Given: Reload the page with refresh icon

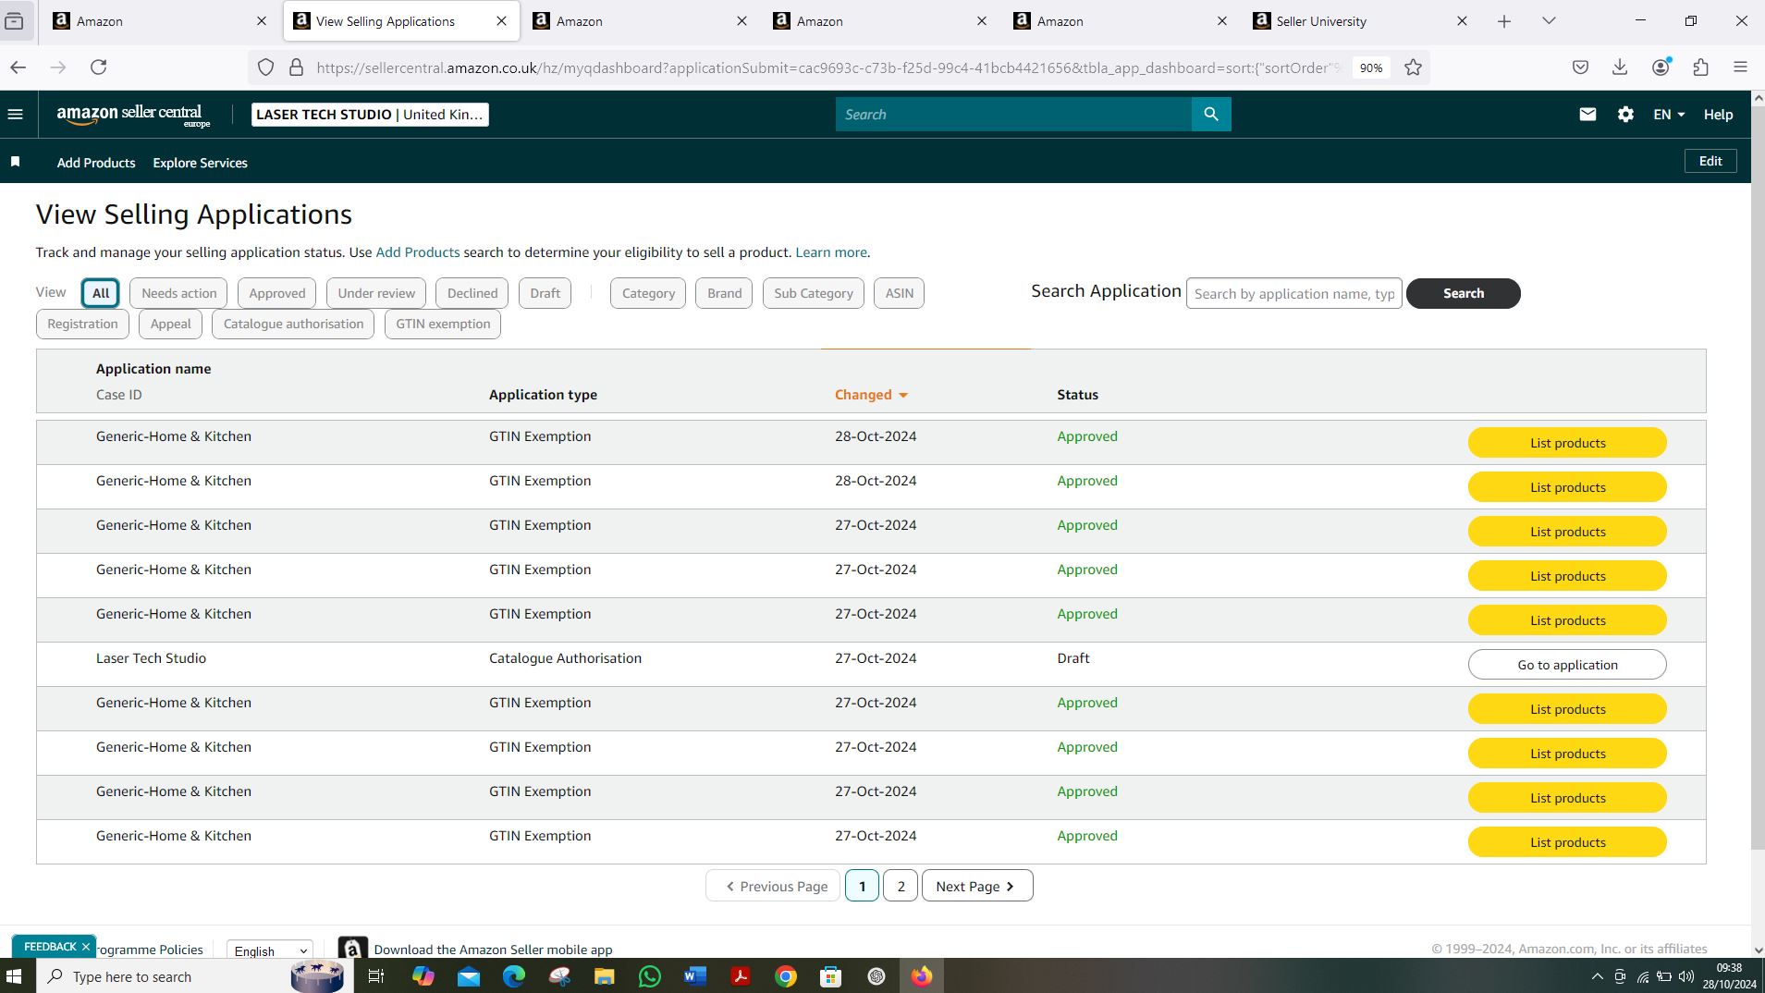Looking at the screenshot, I should tap(99, 67).
